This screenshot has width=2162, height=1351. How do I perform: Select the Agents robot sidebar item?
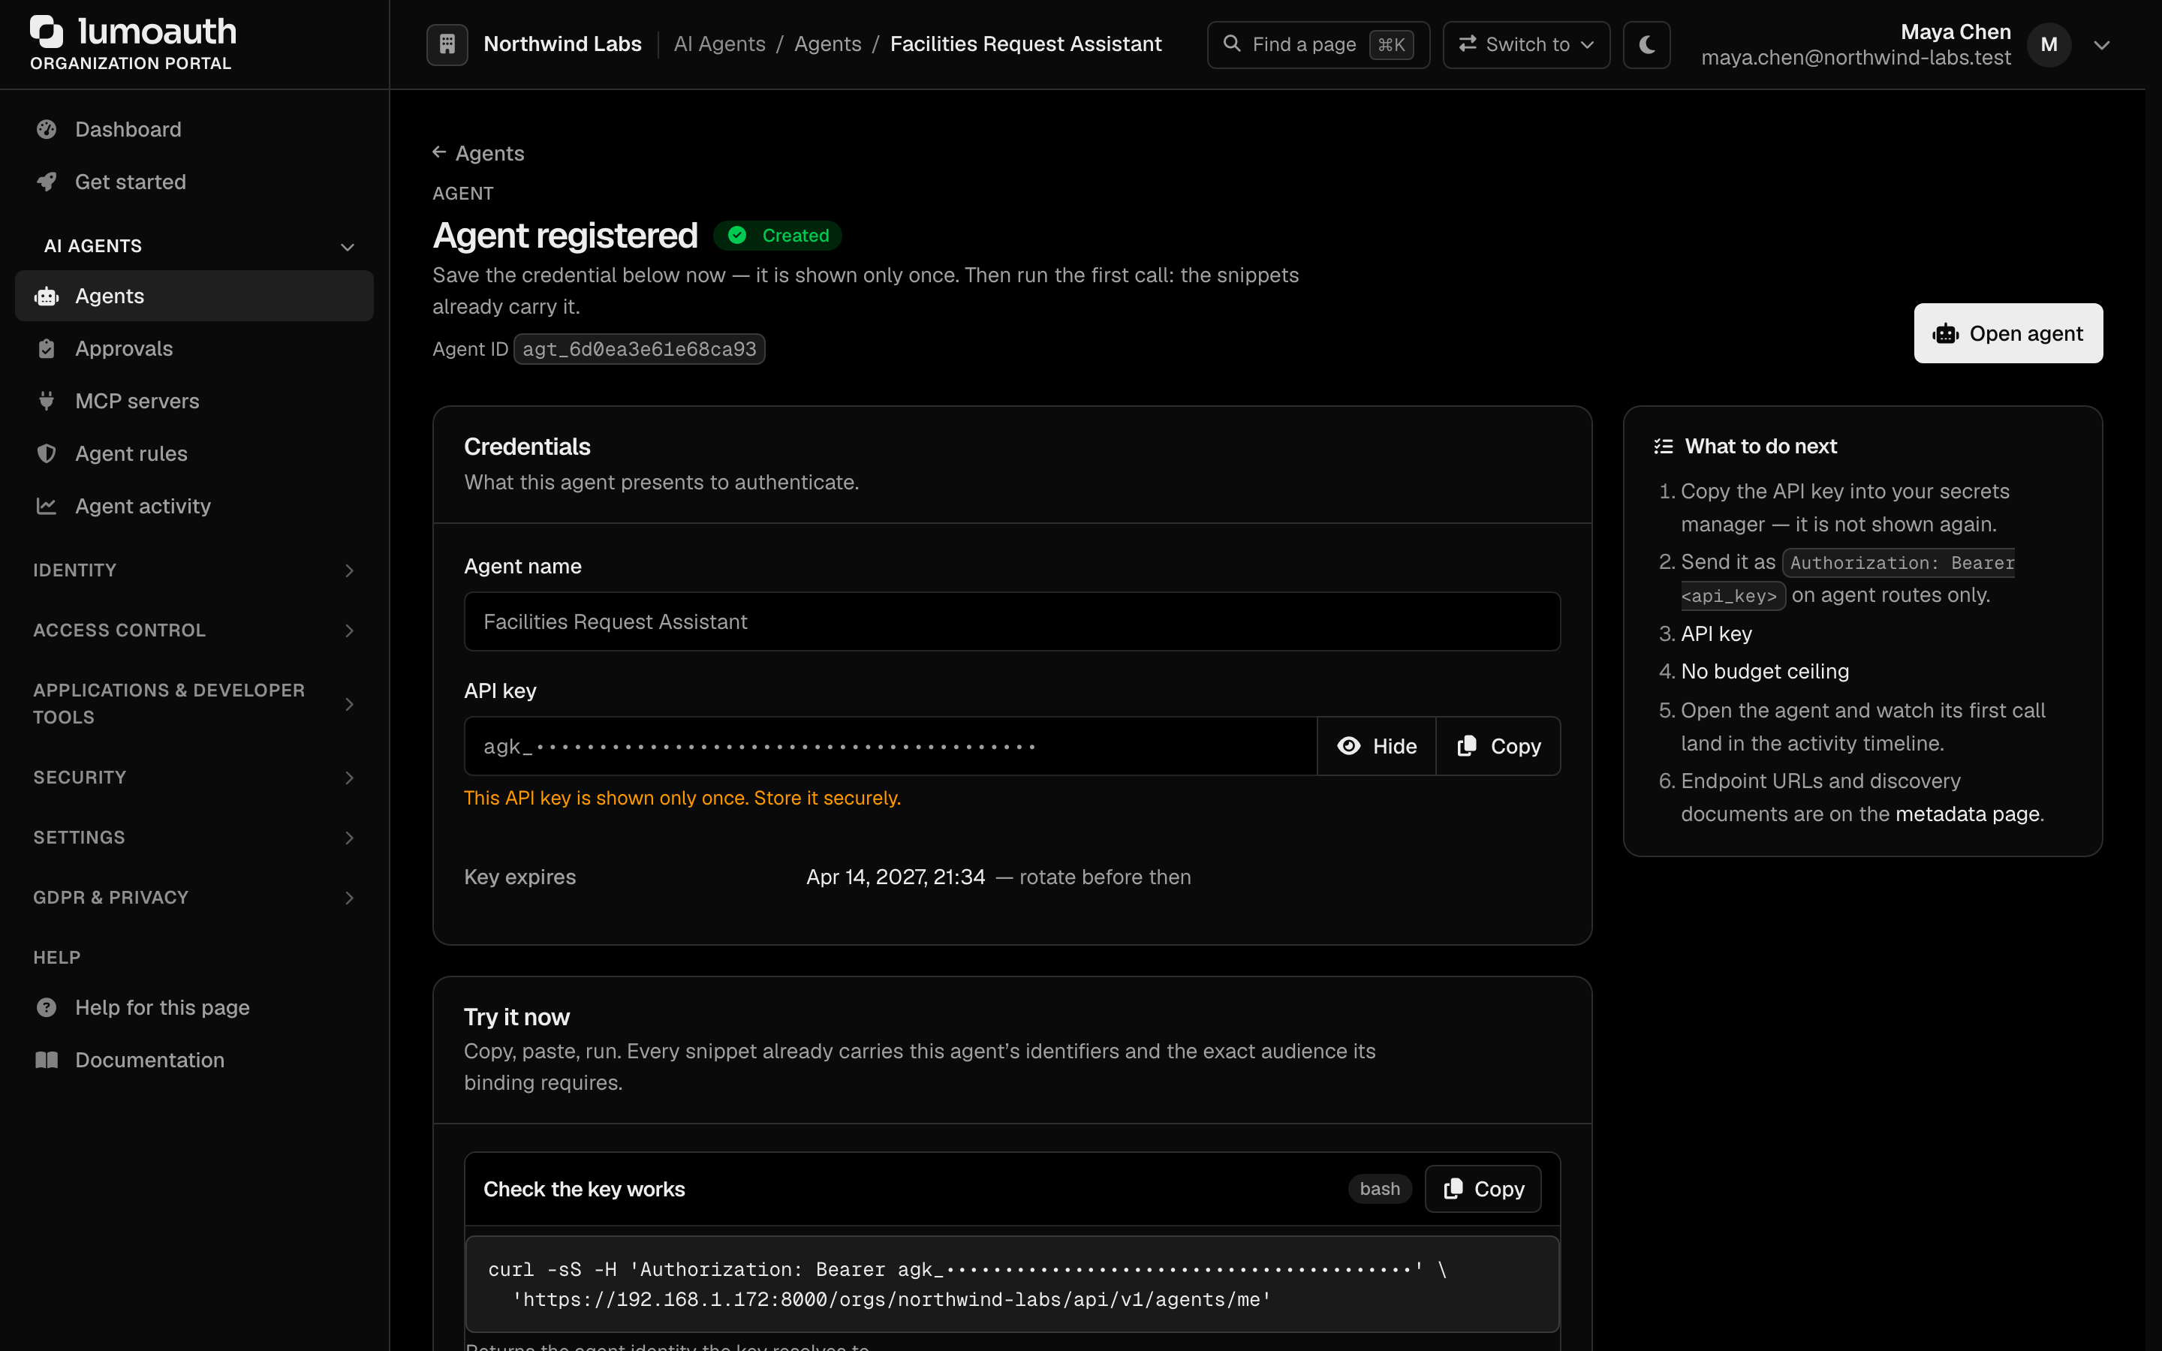pyautogui.click(x=194, y=296)
